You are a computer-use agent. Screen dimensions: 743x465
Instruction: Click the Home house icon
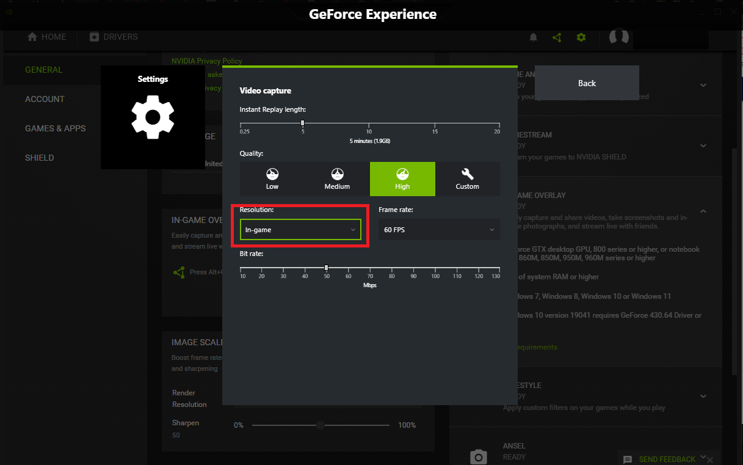tap(33, 37)
